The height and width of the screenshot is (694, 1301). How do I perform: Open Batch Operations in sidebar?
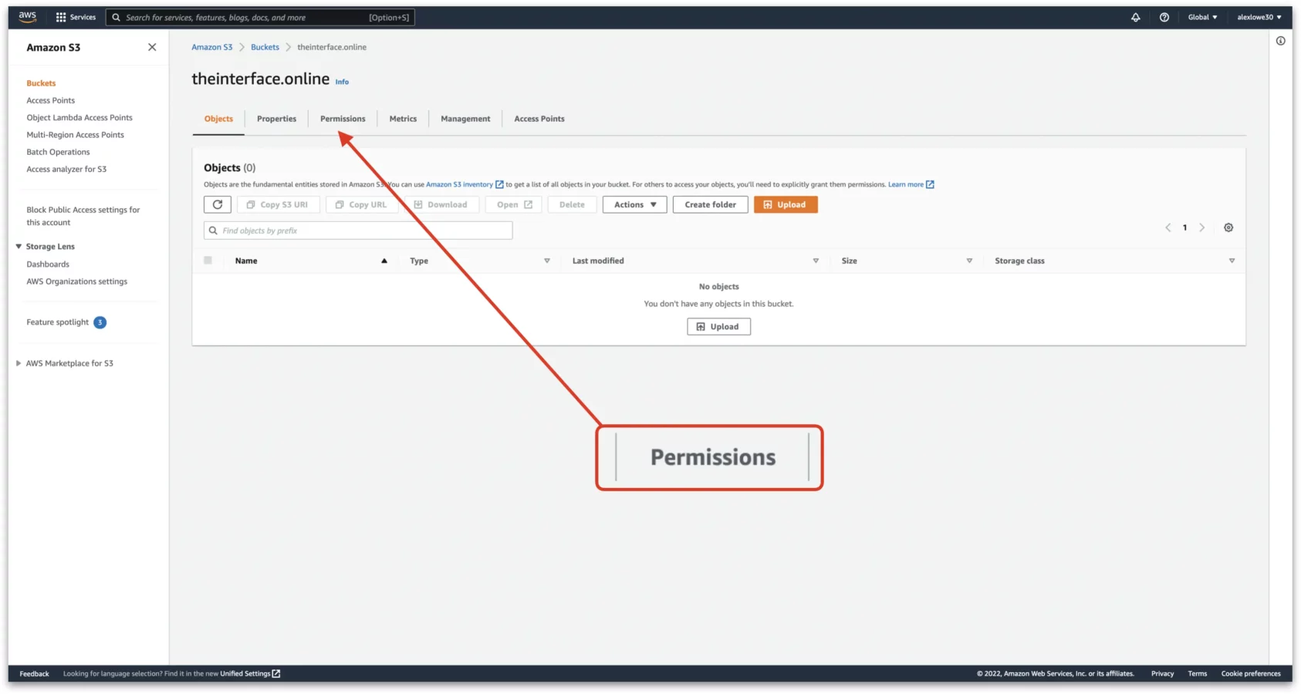click(58, 152)
